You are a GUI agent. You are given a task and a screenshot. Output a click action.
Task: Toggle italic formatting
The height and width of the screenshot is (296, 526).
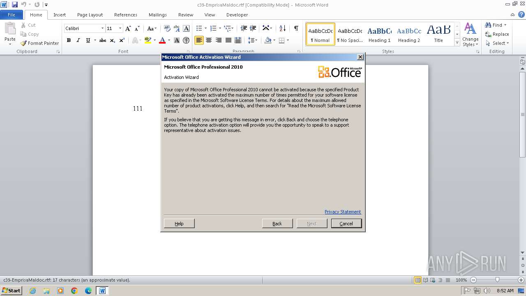(78, 40)
